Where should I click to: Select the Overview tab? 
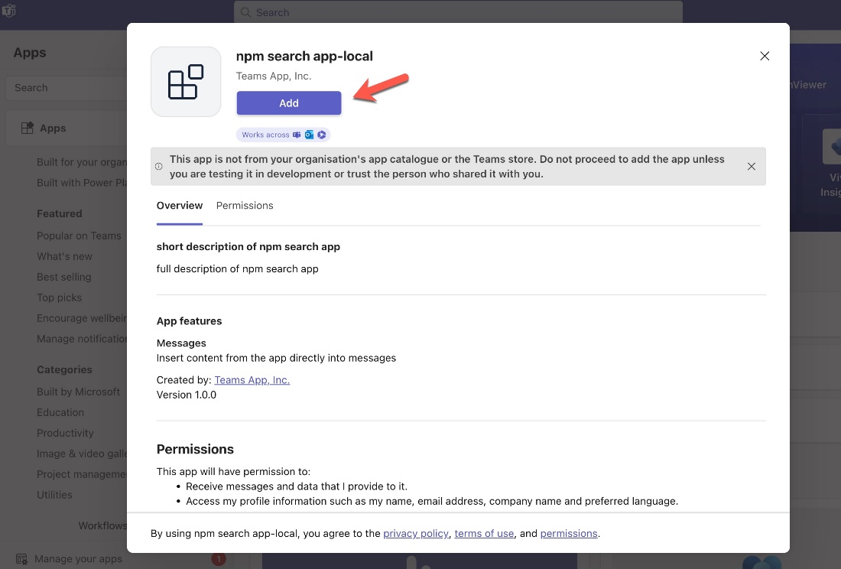(x=179, y=206)
